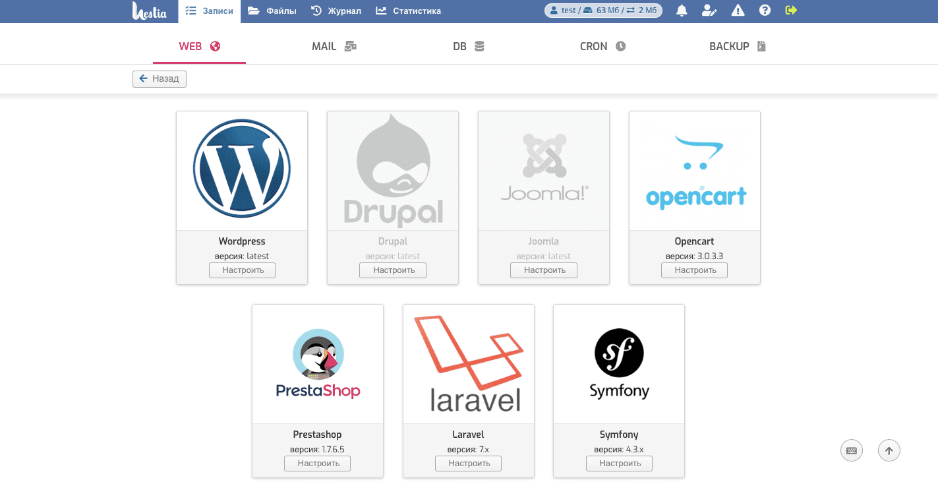Switch to the BACKUP tab

pyautogui.click(x=738, y=46)
